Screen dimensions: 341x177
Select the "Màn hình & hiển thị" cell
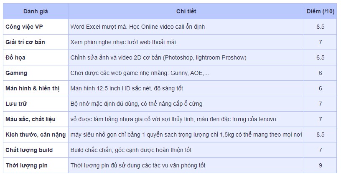pos(31,88)
